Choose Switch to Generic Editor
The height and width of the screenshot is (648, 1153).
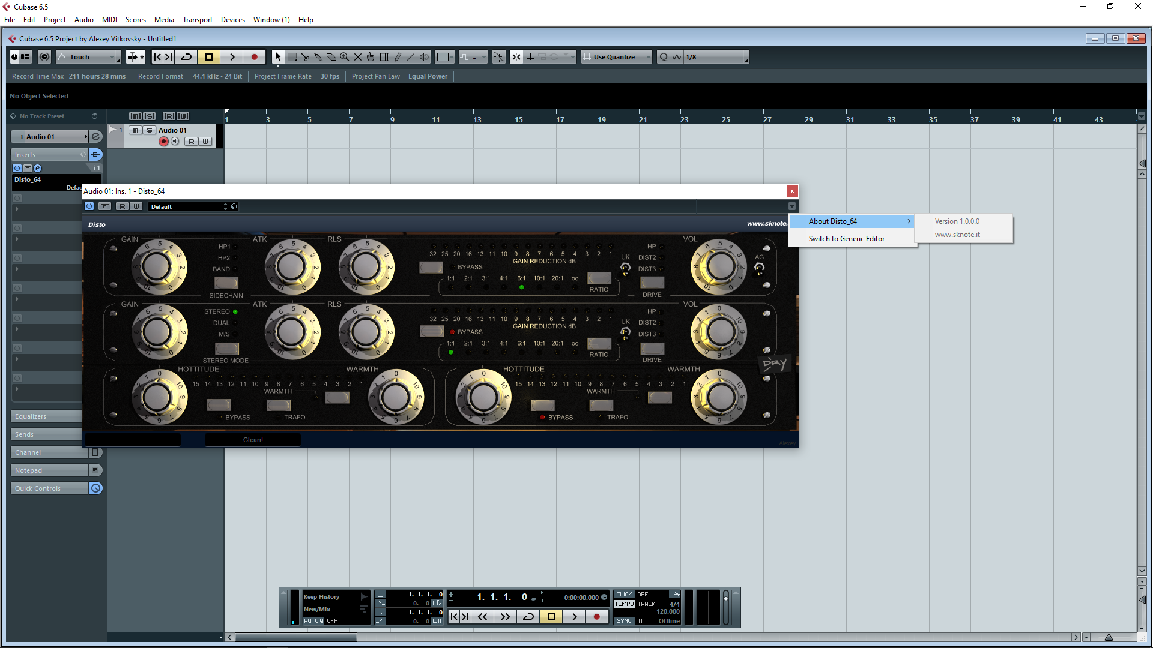point(846,239)
